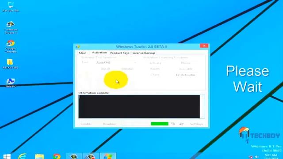Click the Rearm button
The image size is (283, 159).
[x=155, y=69]
